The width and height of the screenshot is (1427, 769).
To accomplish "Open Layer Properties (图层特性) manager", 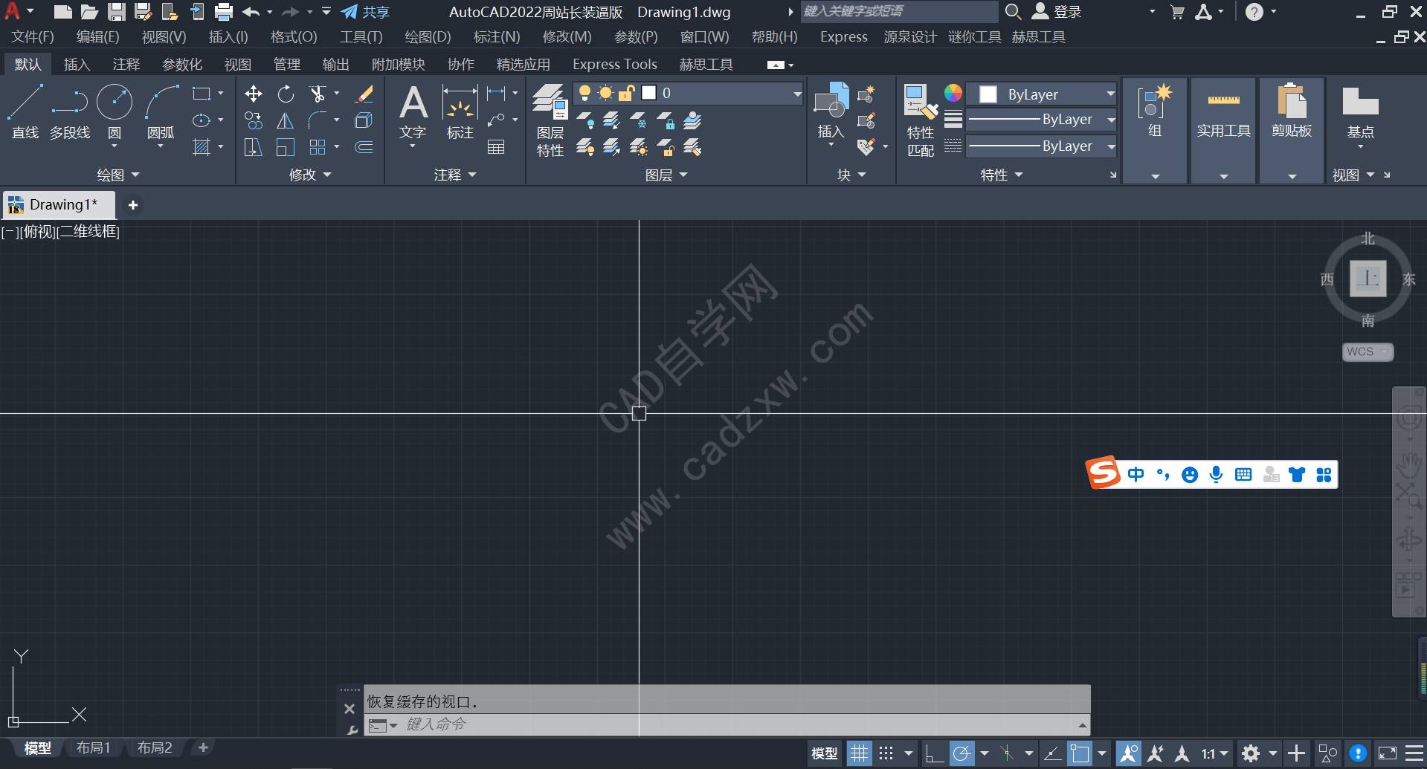I will coord(550,119).
